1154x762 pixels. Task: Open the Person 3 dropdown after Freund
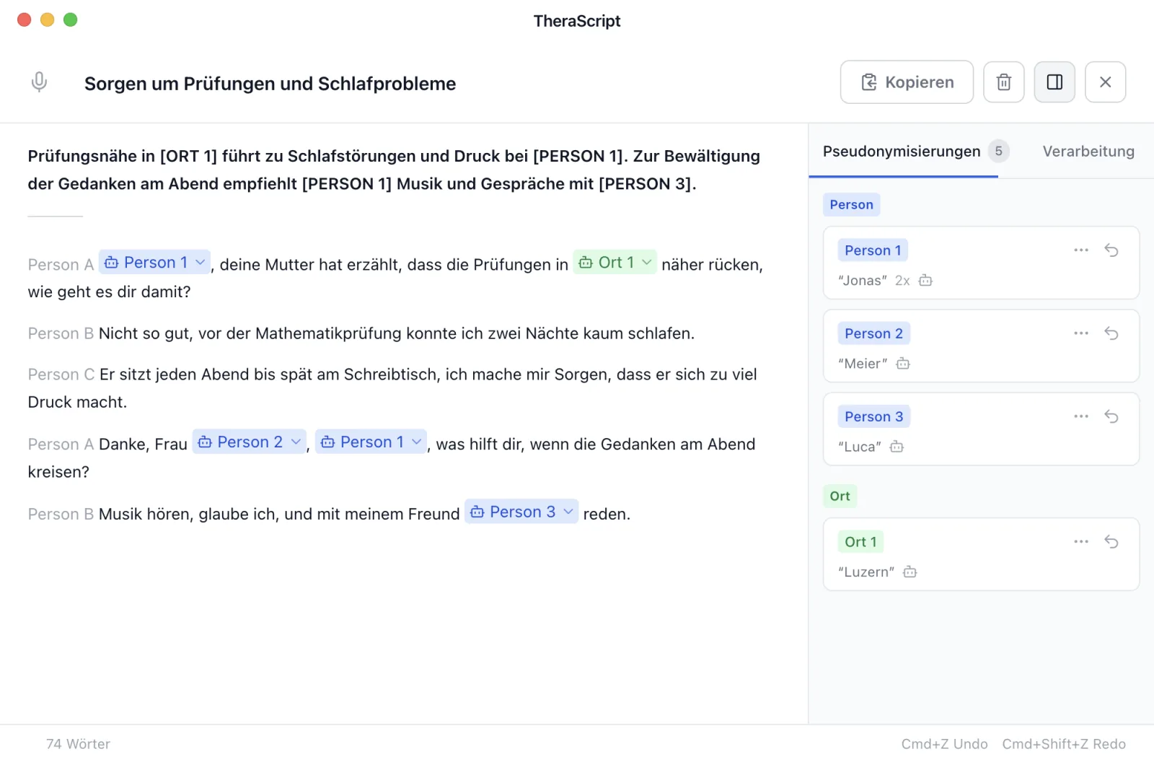(x=521, y=512)
